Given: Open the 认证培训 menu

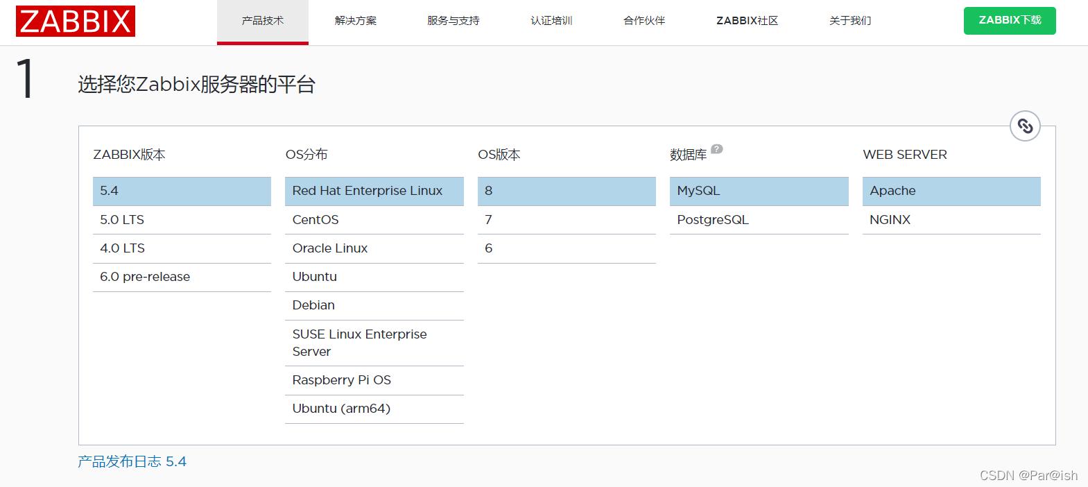Looking at the screenshot, I should pyautogui.click(x=551, y=21).
